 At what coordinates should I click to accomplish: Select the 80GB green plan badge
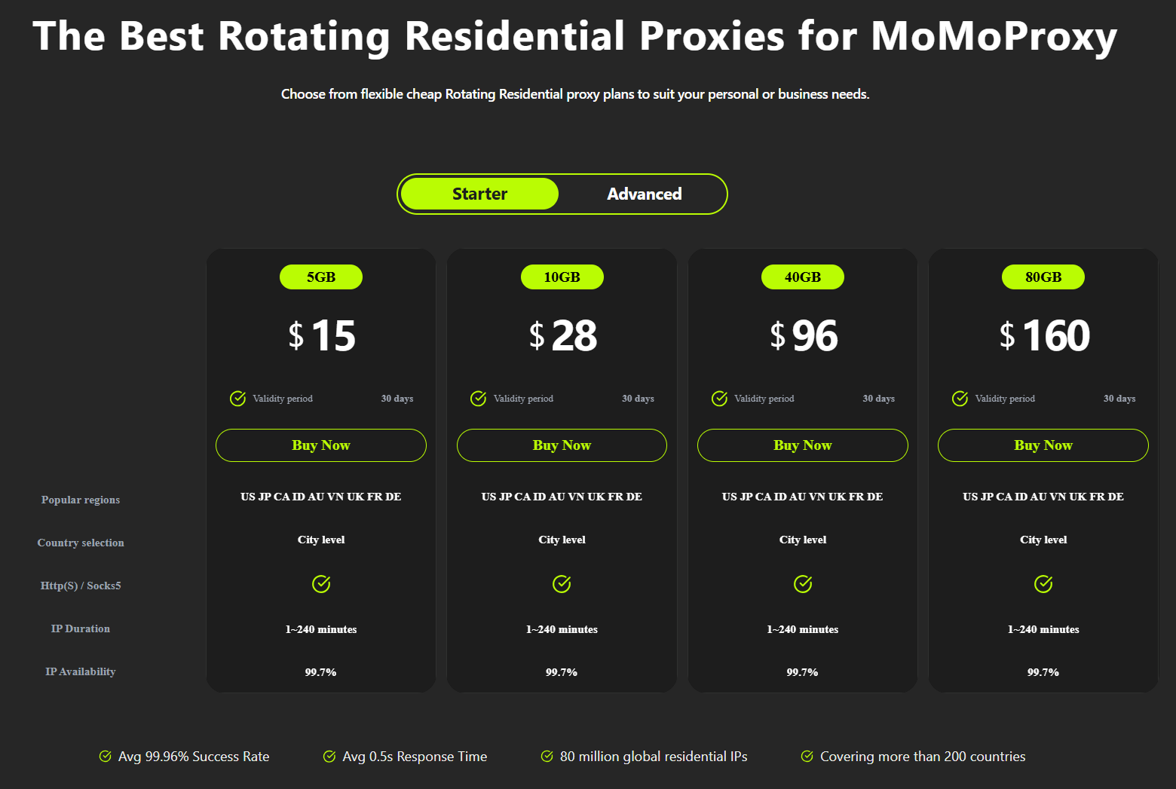(x=1043, y=277)
